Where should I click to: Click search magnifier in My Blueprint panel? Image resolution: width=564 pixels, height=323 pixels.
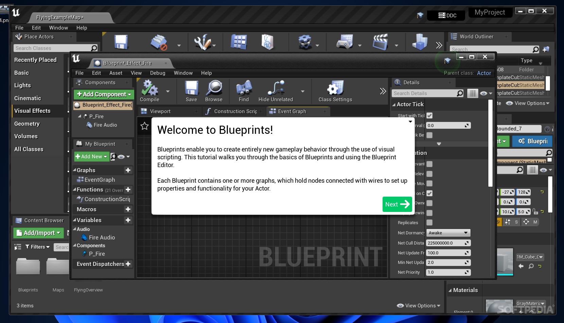[x=113, y=157]
